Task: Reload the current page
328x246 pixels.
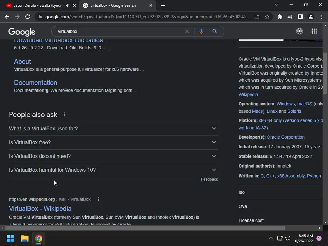Action: [28, 17]
